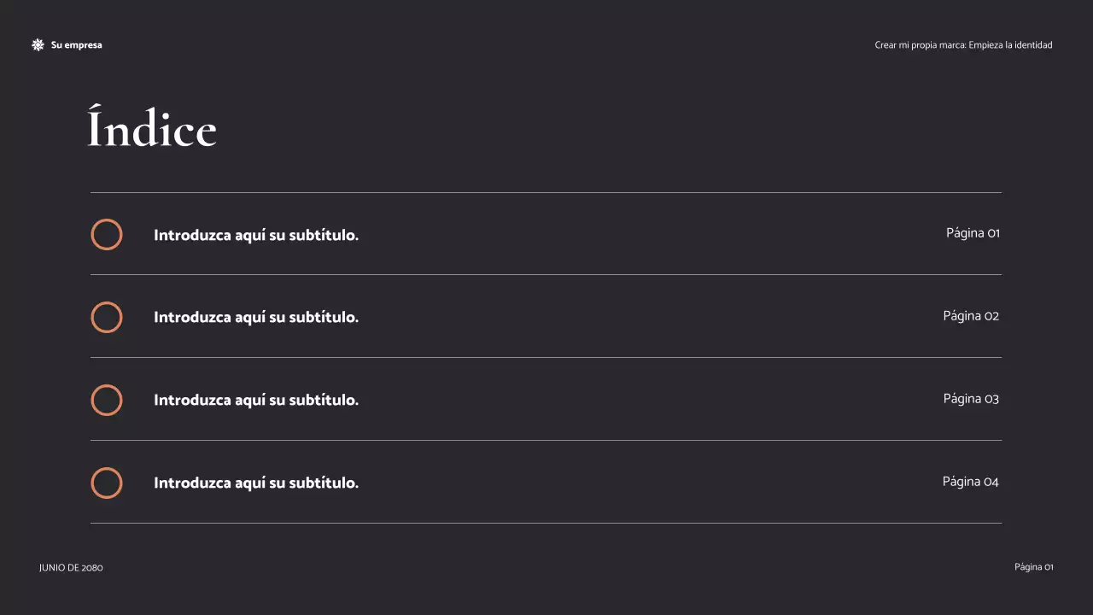Click the third row's orange circle bullet

tap(107, 401)
